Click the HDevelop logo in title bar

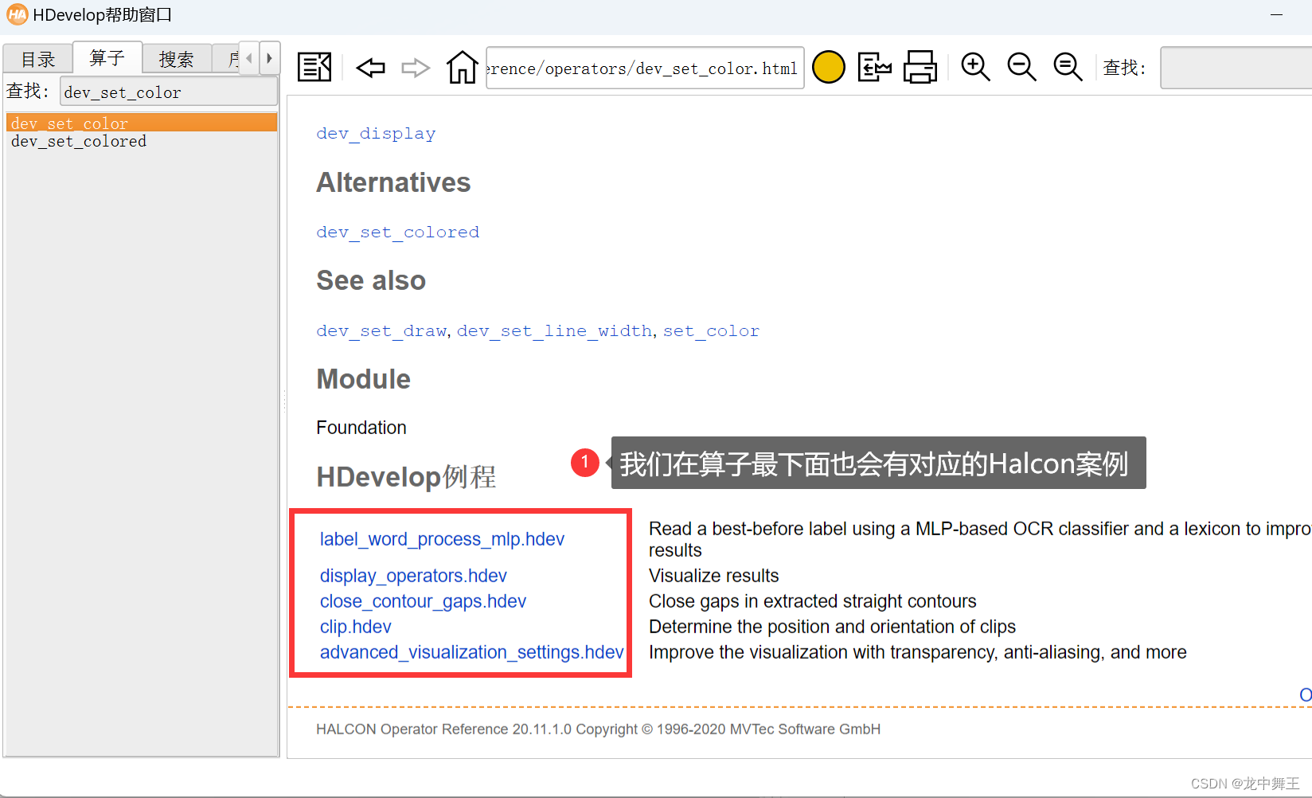point(17,14)
